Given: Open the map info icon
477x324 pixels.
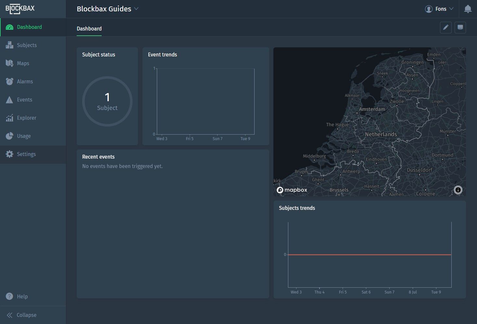Looking at the screenshot, I should point(458,190).
